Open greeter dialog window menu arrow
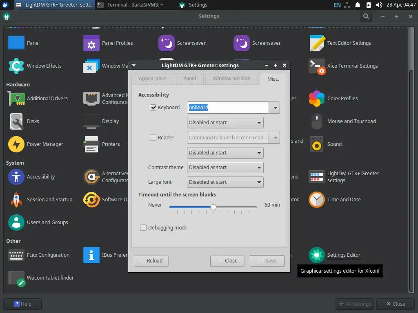This screenshot has width=418, height=313. point(134,65)
